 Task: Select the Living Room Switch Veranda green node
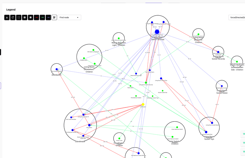(146, 83)
